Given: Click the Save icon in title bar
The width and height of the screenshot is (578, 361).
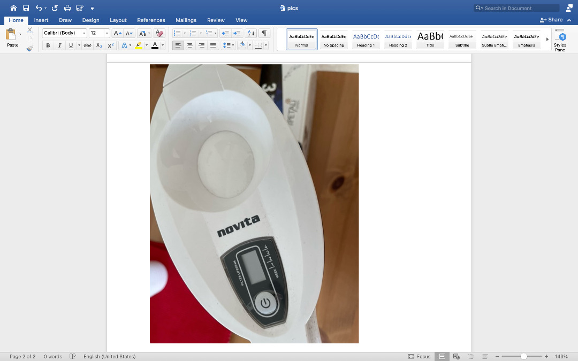Looking at the screenshot, I should 26,8.
